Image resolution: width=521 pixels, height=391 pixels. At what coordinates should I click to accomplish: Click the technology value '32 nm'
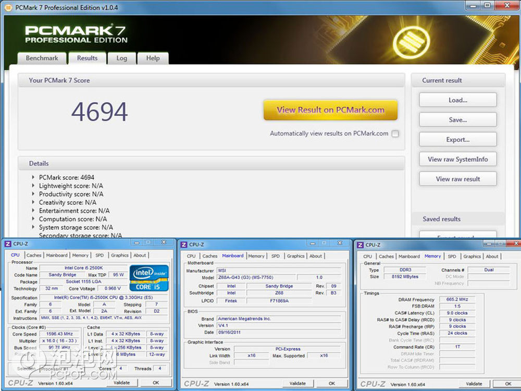52,289
